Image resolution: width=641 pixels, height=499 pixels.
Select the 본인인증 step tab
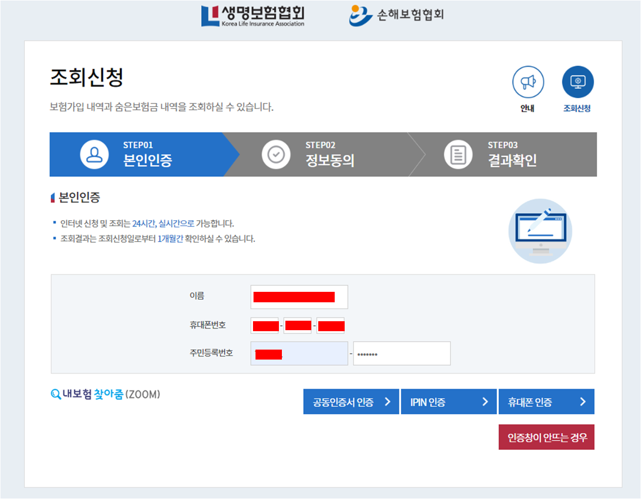139,154
